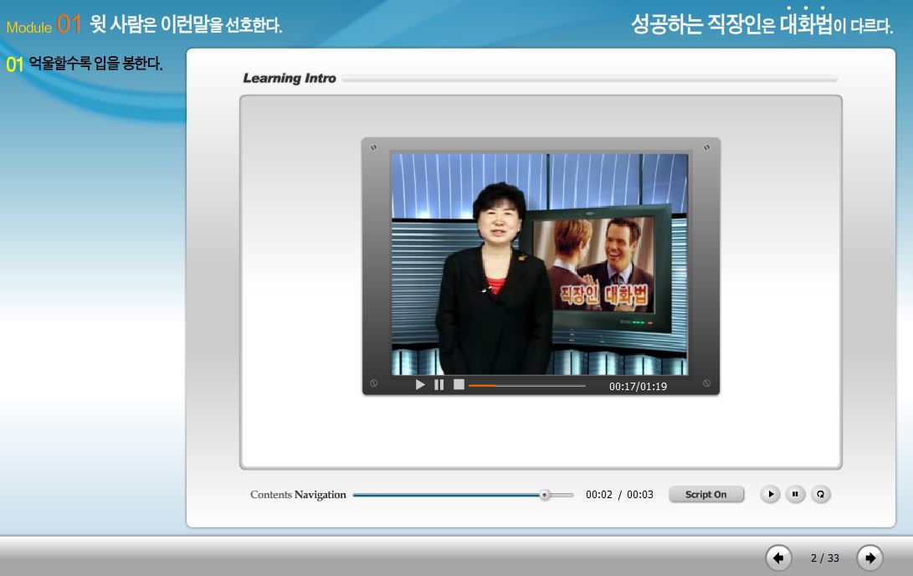Click the navigation time 00:02 / 00:03
913x576 pixels.
click(x=619, y=495)
